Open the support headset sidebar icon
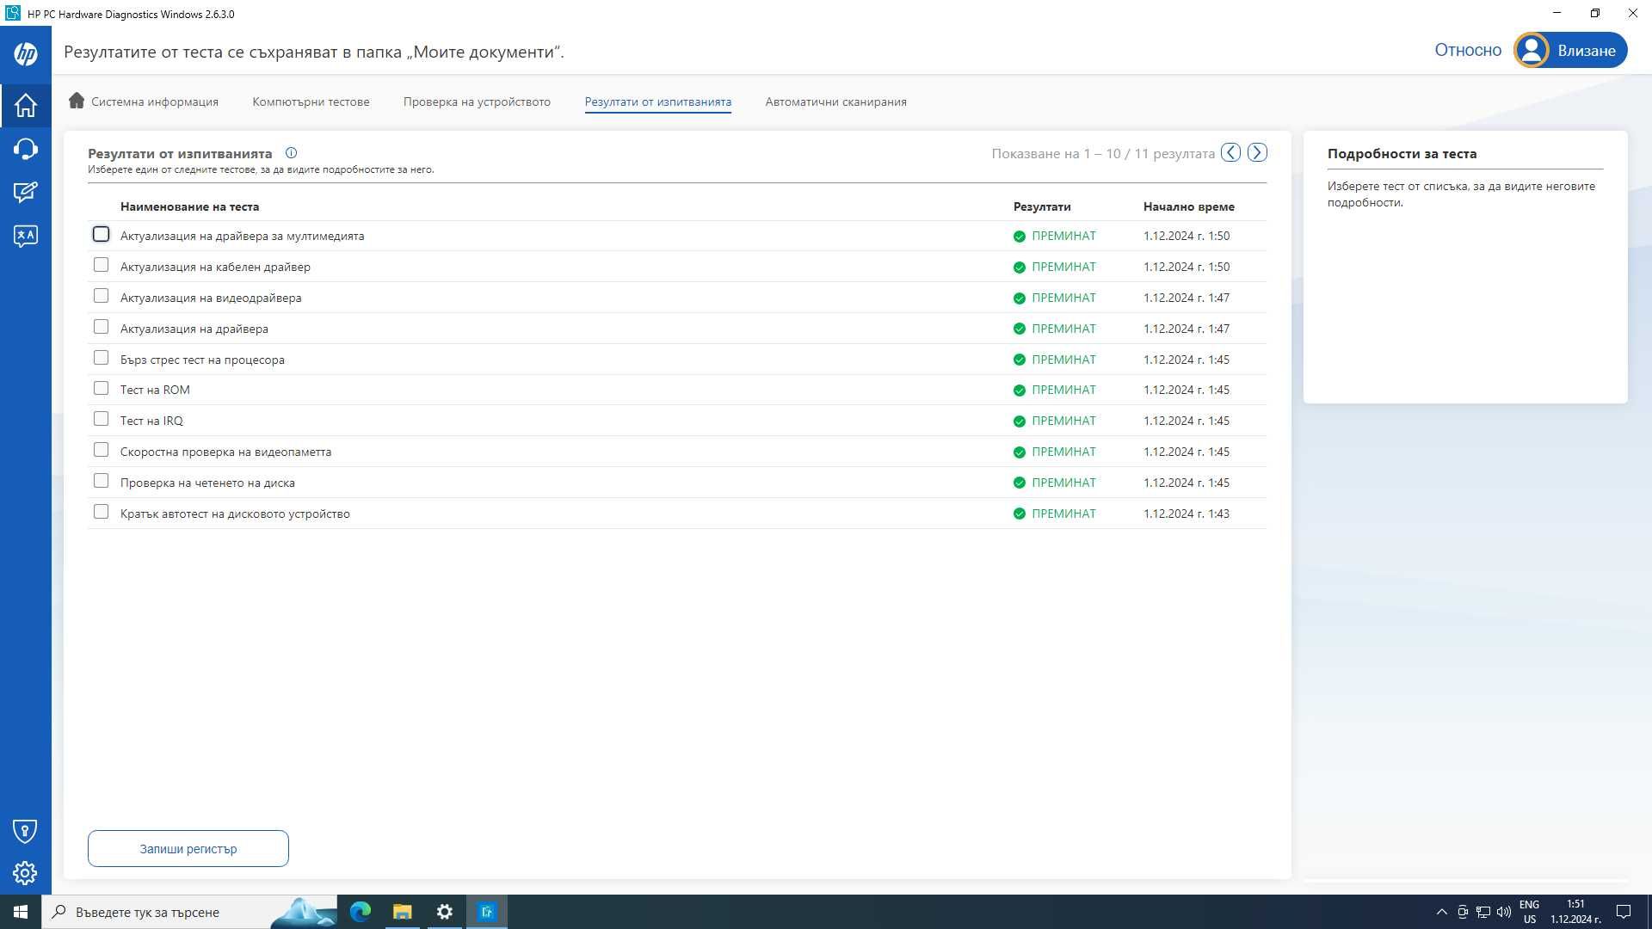The height and width of the screenshot is (929, 1652). point(25,149)
